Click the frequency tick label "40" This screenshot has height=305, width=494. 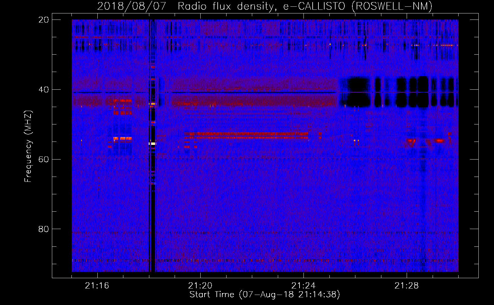tap(43, 90)
